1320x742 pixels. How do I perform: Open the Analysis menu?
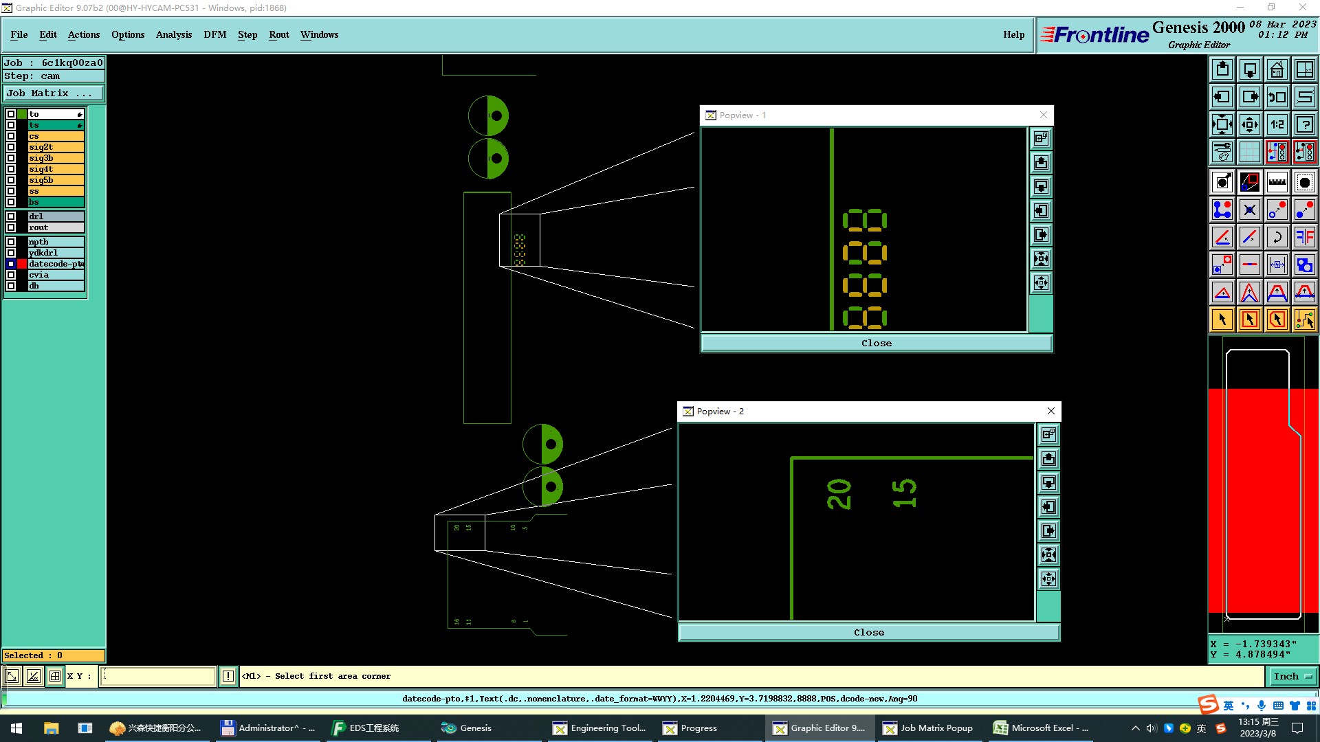(x=173, y=34)
